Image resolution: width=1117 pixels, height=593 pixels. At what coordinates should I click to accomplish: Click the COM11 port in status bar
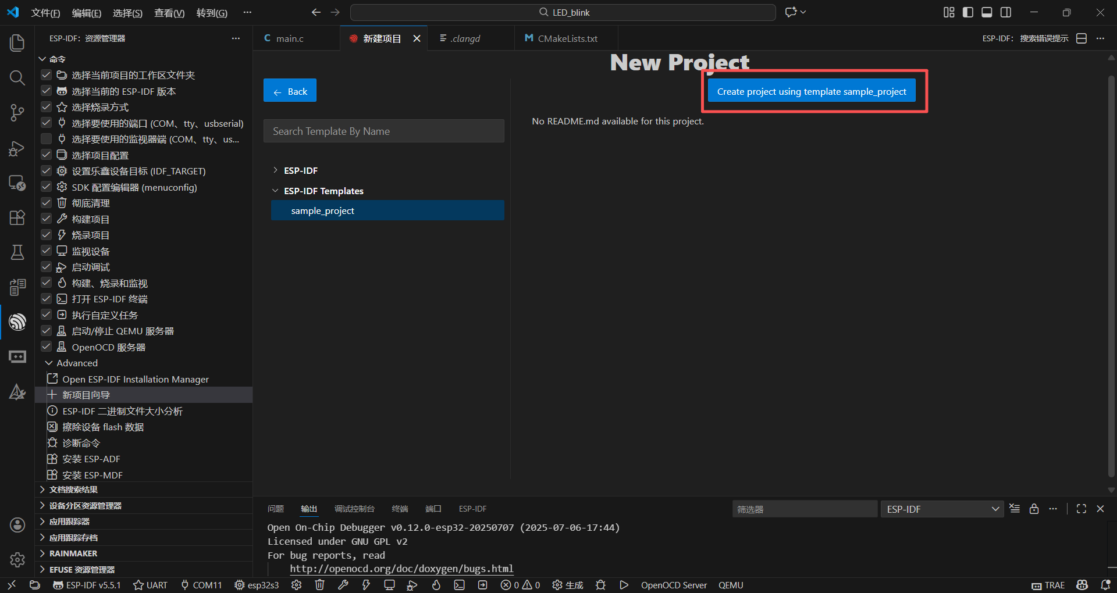(201, 585)
